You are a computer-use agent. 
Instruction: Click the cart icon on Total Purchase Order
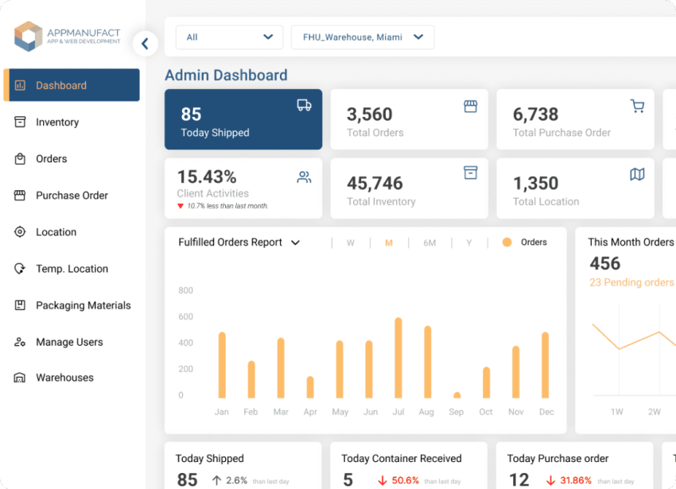coord(637,107)
